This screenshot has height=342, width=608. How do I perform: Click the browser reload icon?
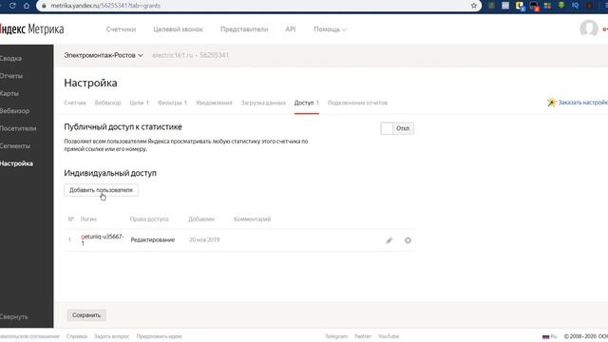pos(12,6)
